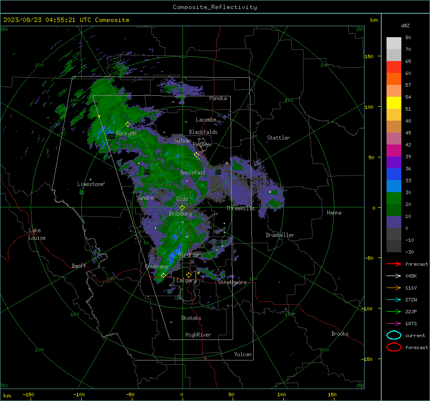The image size is (430, 401).
Task: Click the white plus marker east of ThreeHills
Action: click(270, 192)
